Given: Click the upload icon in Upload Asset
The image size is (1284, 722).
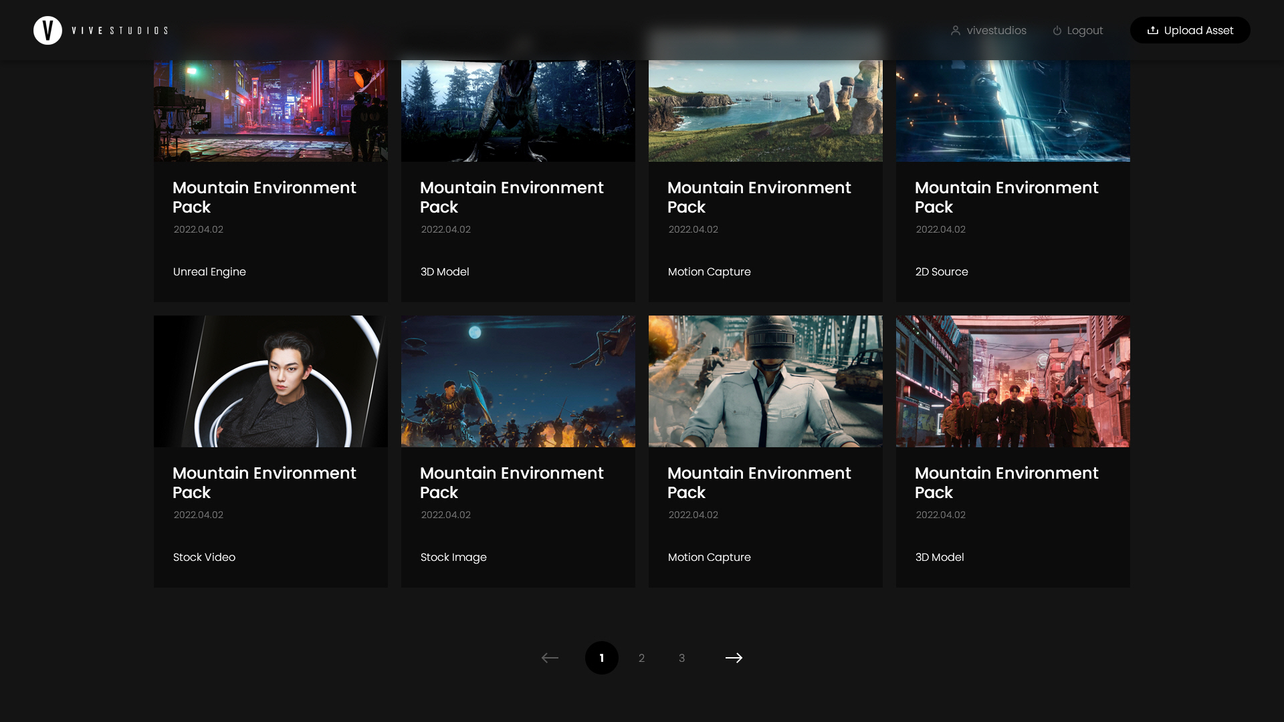Looking at the screenshot, I should (1152, 31).
